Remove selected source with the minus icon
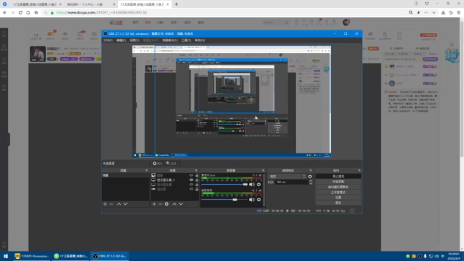 tap(160, 204)
